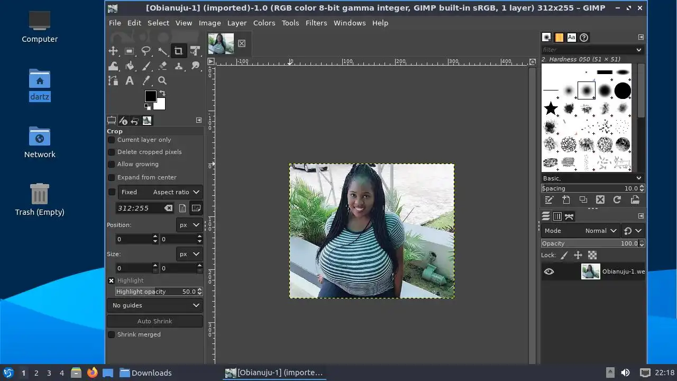Select the Free Select lasso tool
Image resolution: width=677 pixels, height=381 pixels.
(x=146, y=51)
